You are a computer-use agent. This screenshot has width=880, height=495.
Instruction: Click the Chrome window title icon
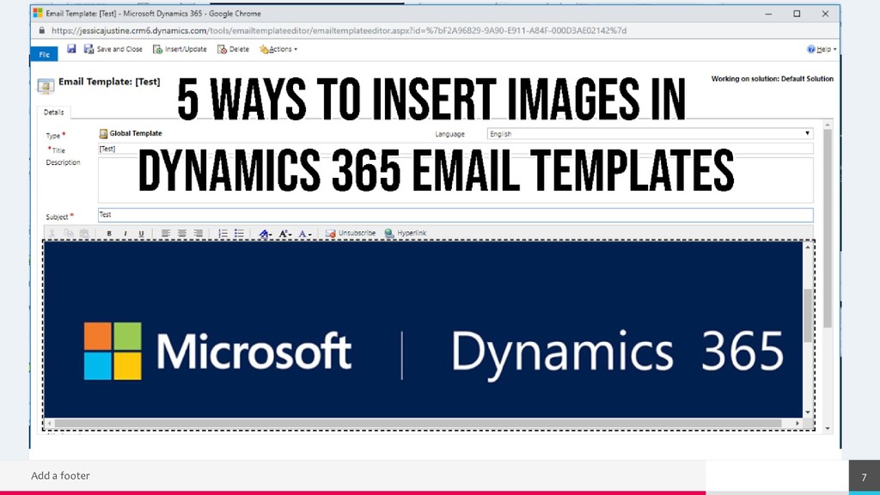pyautogui.click(x=38, y=13)
